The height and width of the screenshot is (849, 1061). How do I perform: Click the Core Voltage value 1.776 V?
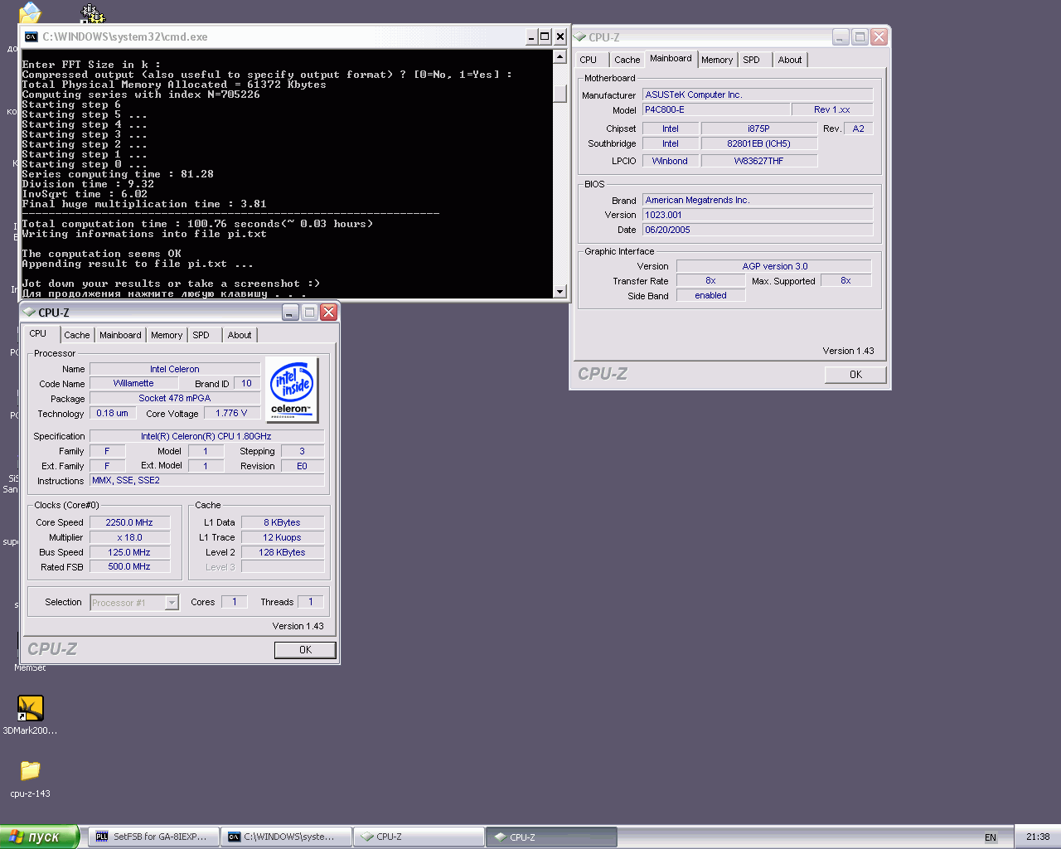click(231, 413)
